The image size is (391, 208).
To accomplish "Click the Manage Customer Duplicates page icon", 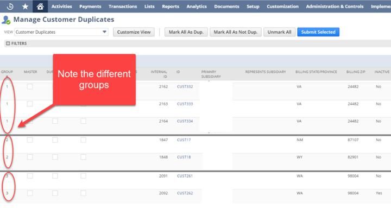I will pos(6,20).
